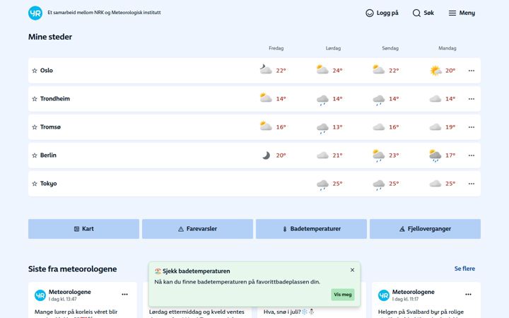Screen dimensions: 509x318
Task: Open options on first Meteorologene post
Action: point(124,294)
